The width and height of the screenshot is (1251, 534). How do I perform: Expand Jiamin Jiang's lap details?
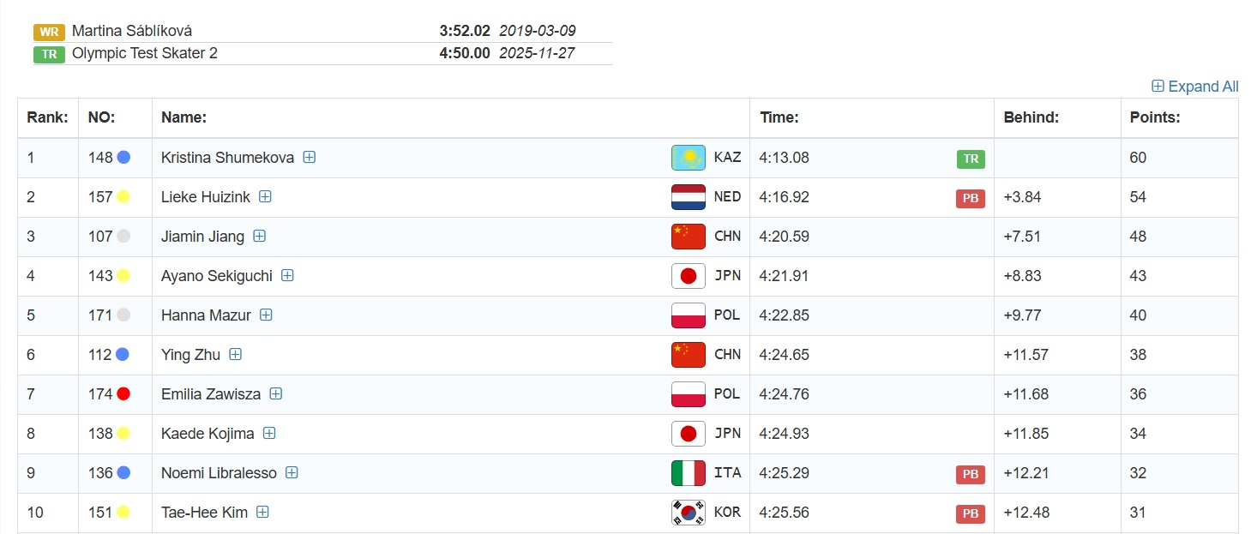[x=259, y=237]
